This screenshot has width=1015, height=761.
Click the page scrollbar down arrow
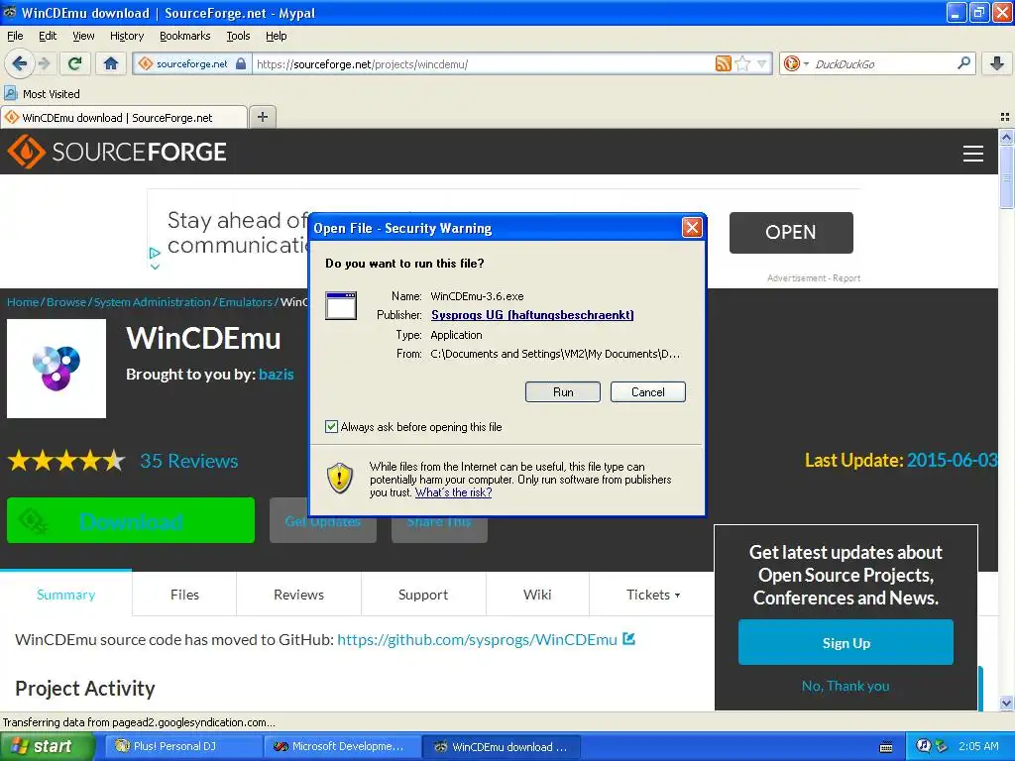[x=1006, y=703]
